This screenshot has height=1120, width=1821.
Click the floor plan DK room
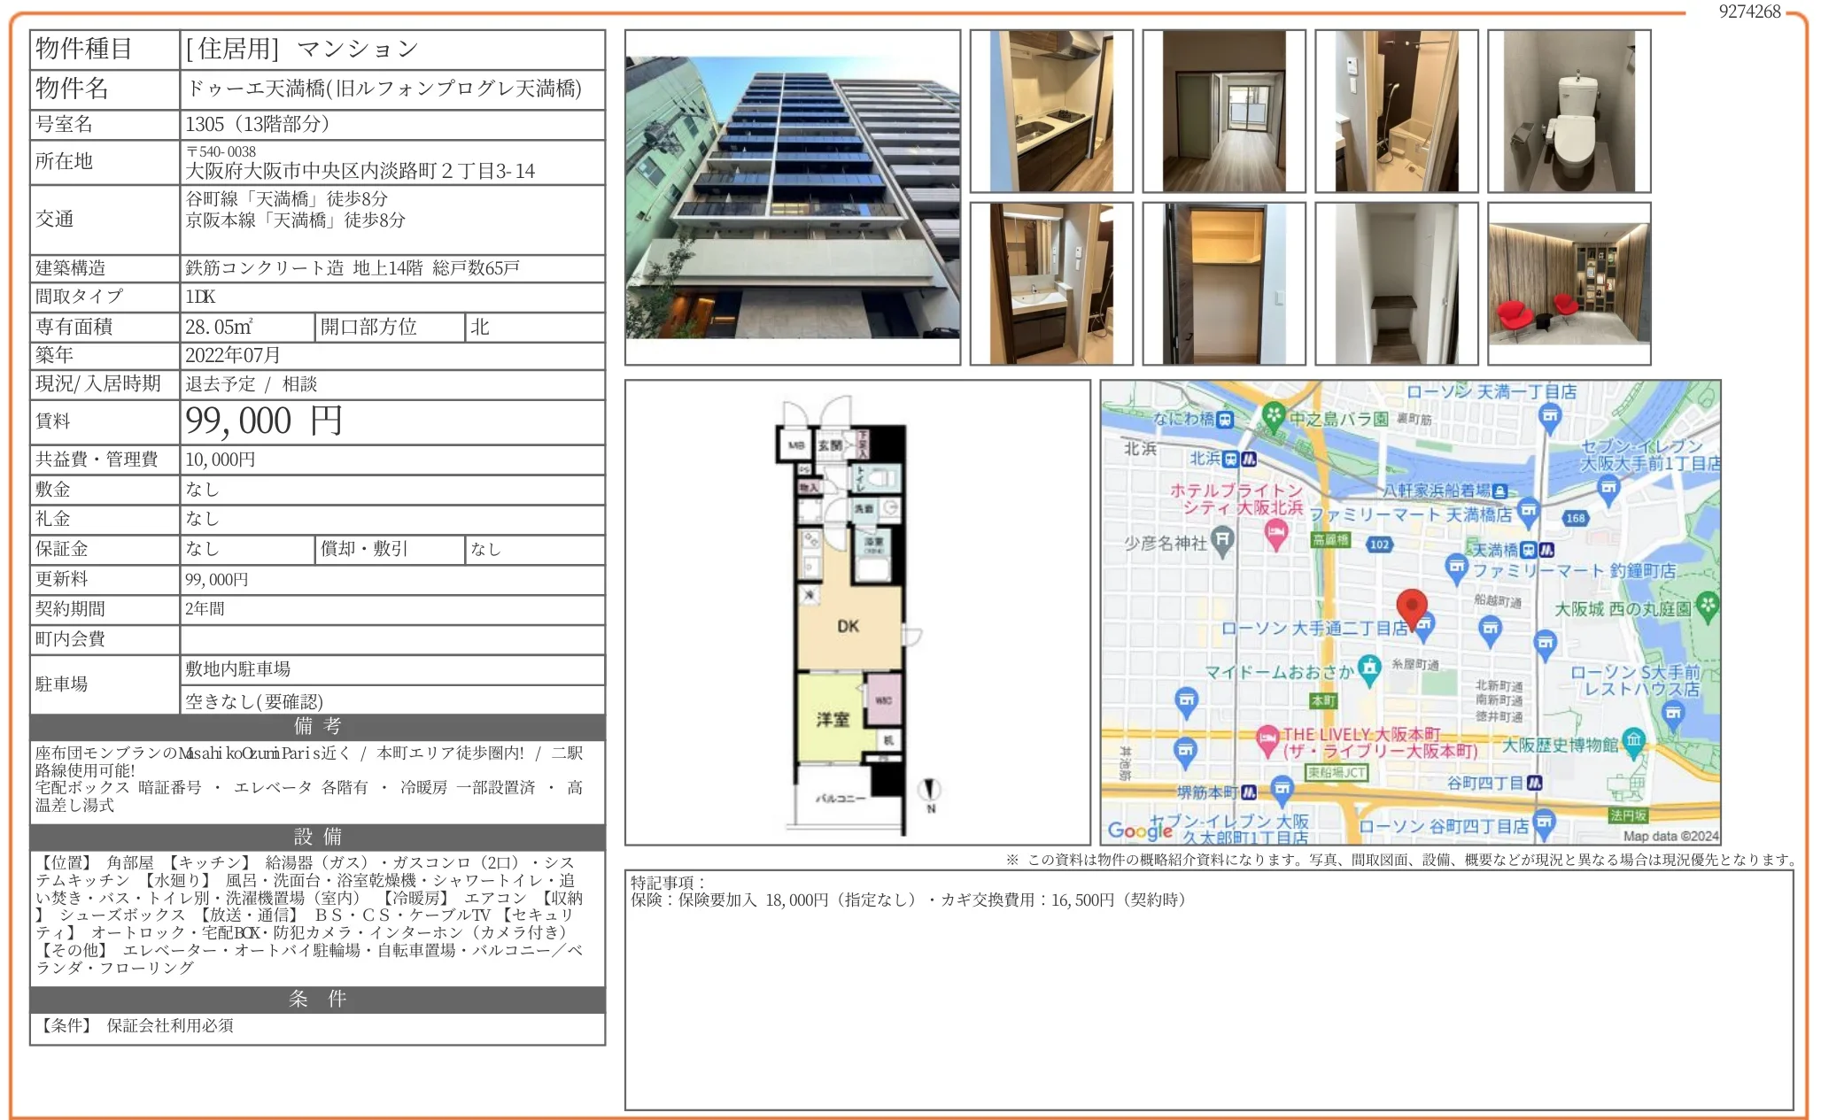848,626
